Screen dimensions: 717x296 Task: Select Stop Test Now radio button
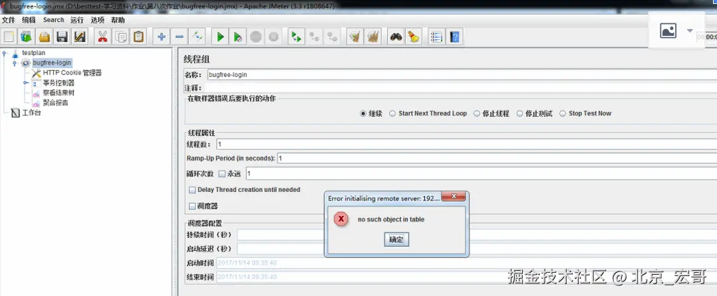[563, 113]
